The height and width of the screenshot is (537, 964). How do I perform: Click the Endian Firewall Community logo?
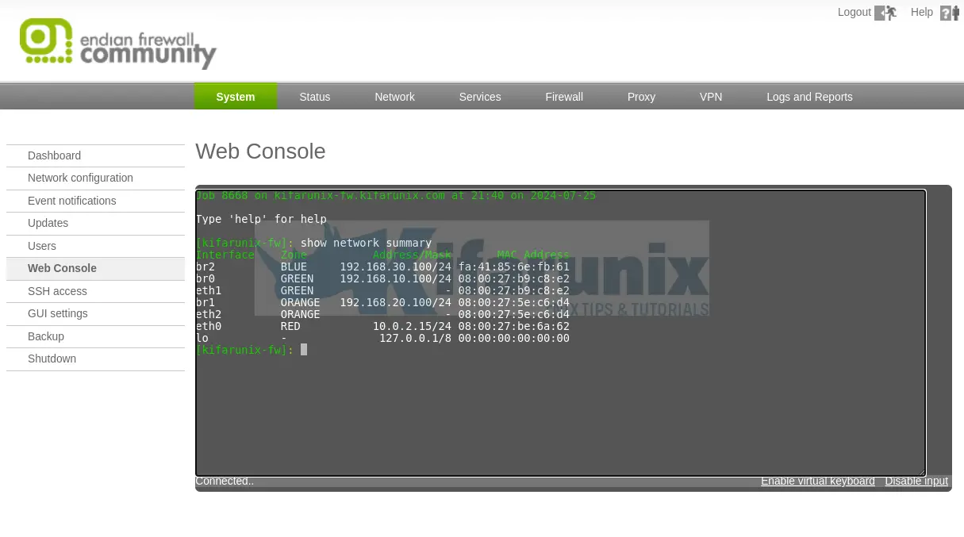(x=117, y=44)
